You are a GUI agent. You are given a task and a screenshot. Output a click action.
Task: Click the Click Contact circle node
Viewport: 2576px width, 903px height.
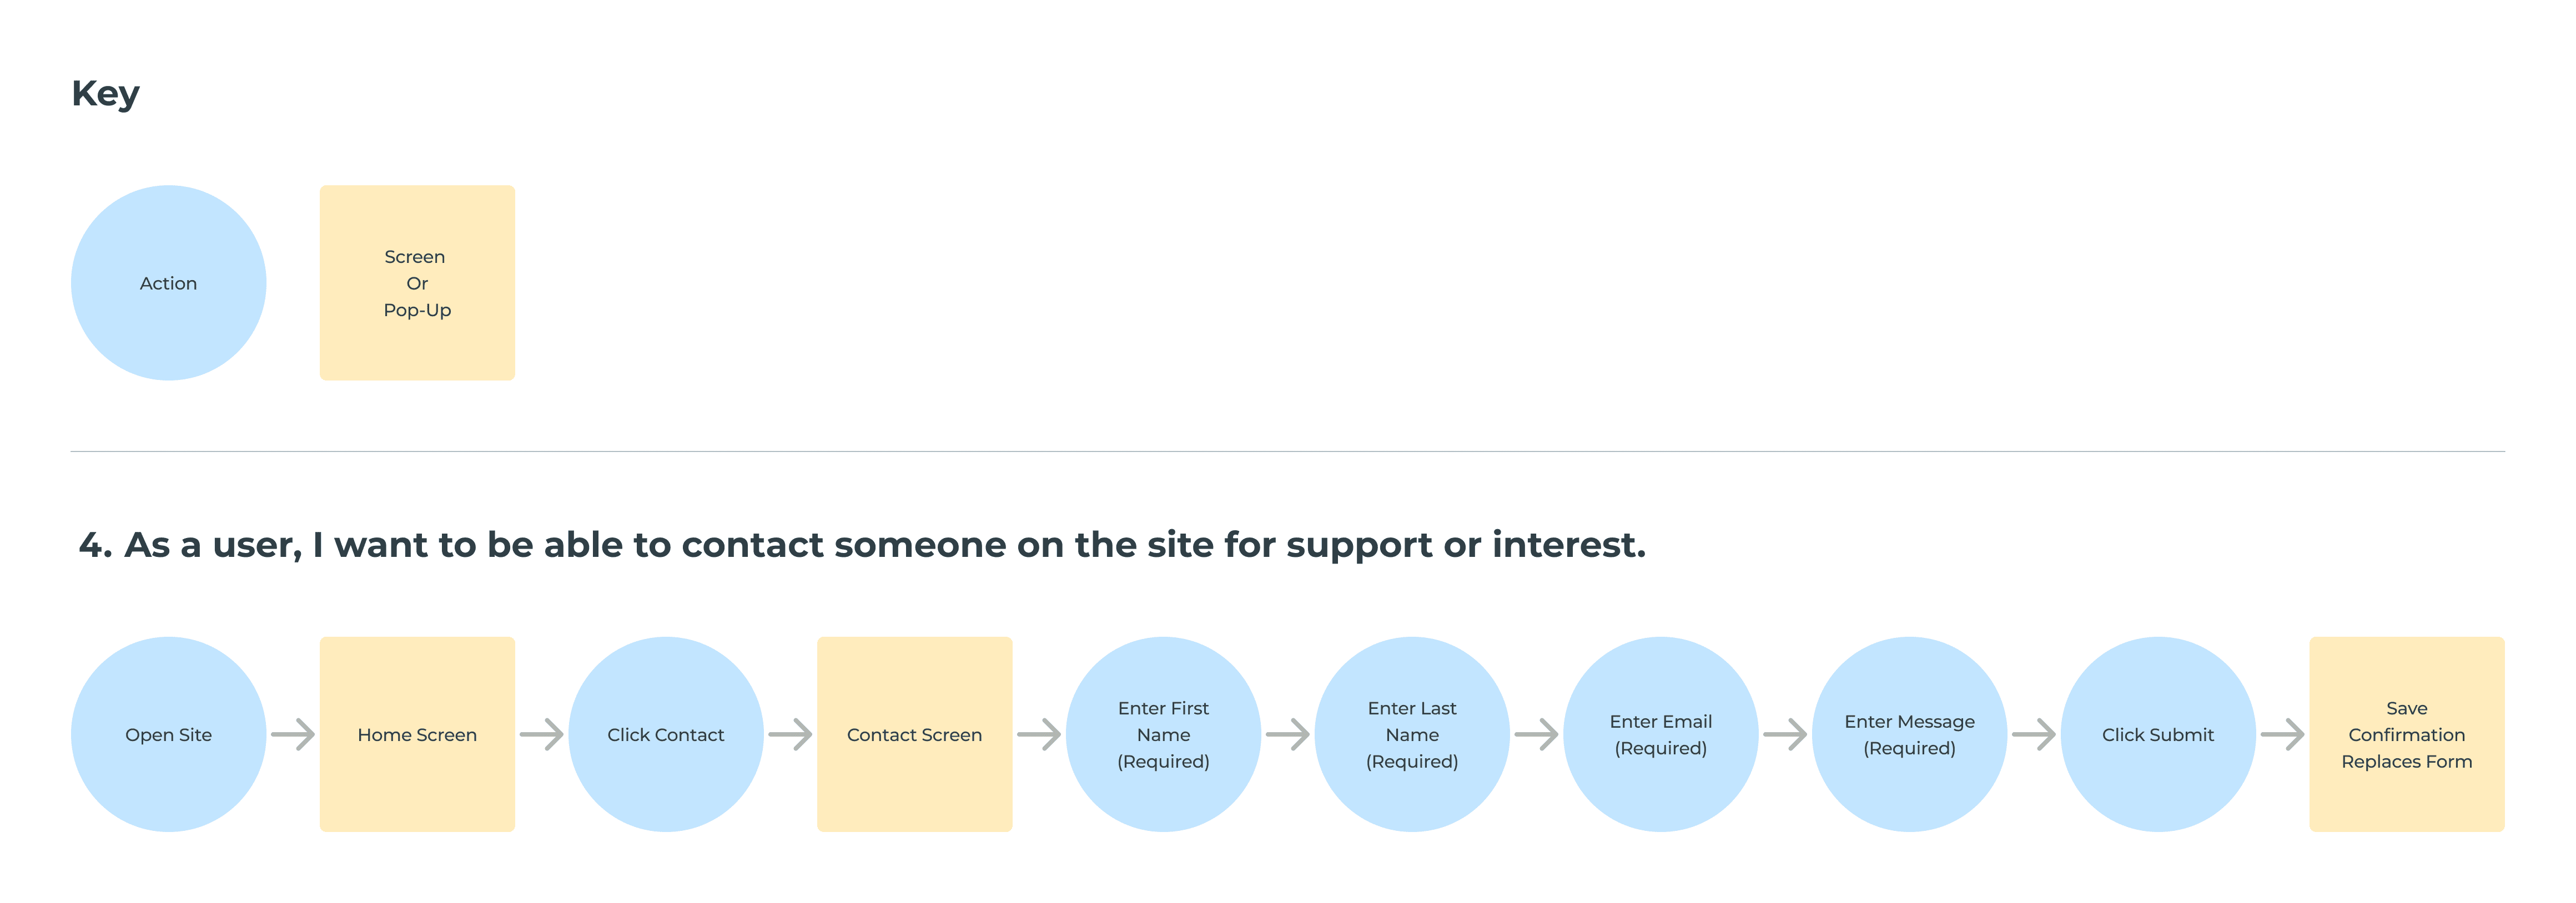(666, 734)
